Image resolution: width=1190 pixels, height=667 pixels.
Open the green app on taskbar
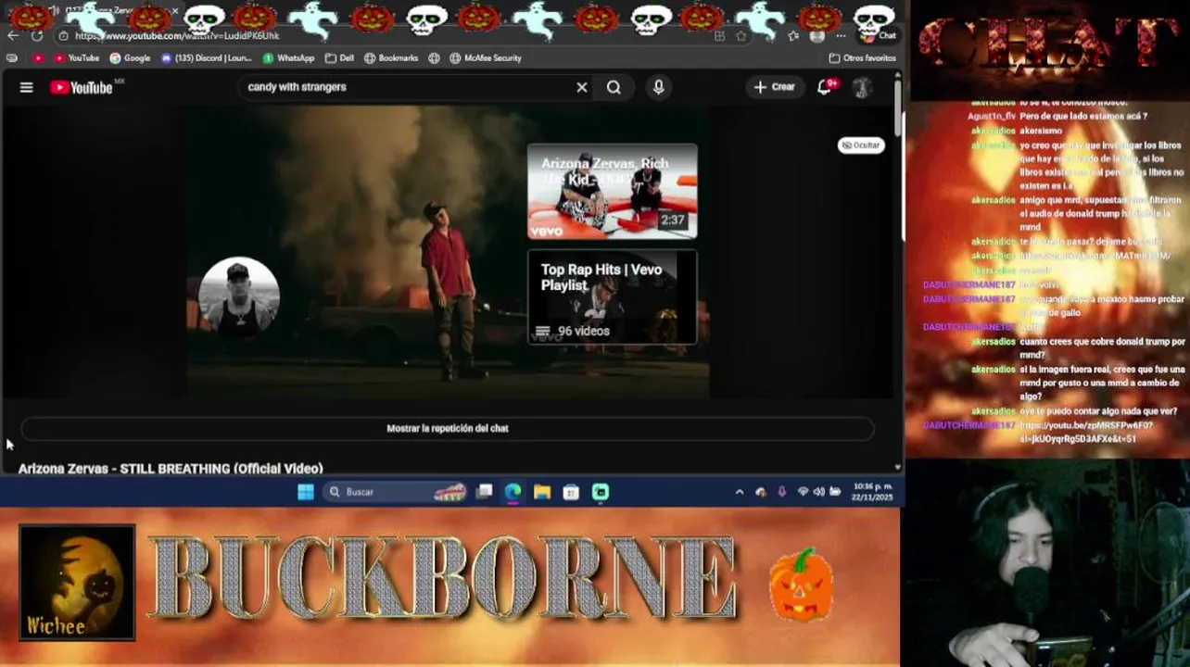coord(601,492)
